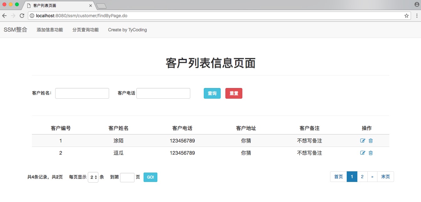This screenshot has width=421, height=202.
Task: Delete the customer row for 涂陌
Action: [x=371, y=141]
